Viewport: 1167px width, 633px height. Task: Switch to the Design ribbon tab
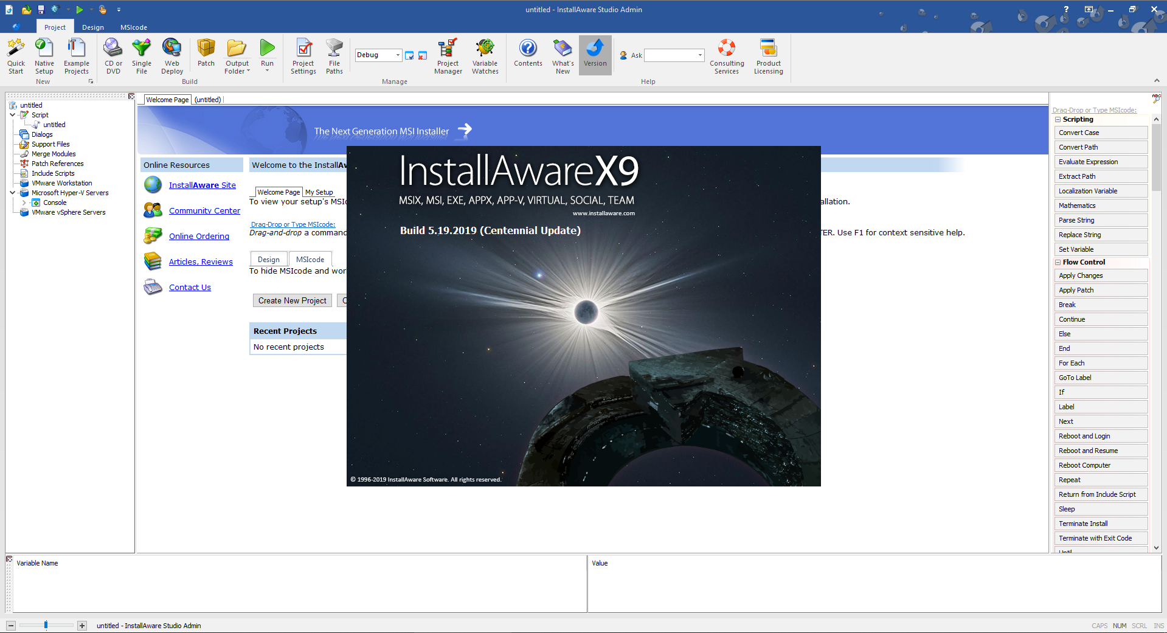click(93, 27)
